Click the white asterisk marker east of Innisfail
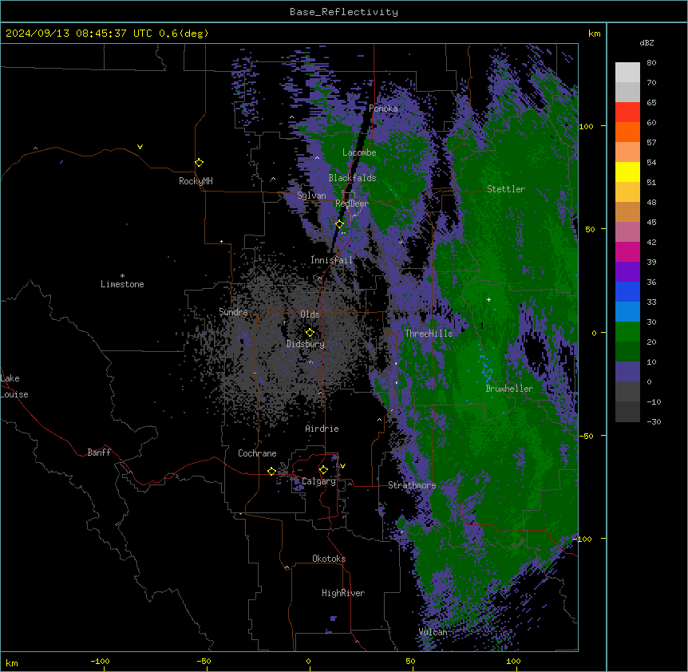The image size is (688, 672). click(x=401, y=242)
